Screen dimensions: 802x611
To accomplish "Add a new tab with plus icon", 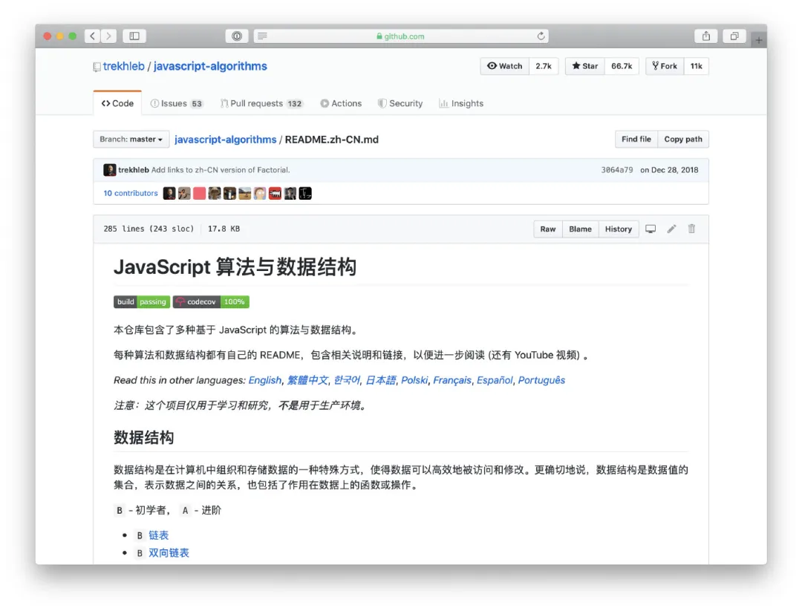I will point(758,39).
